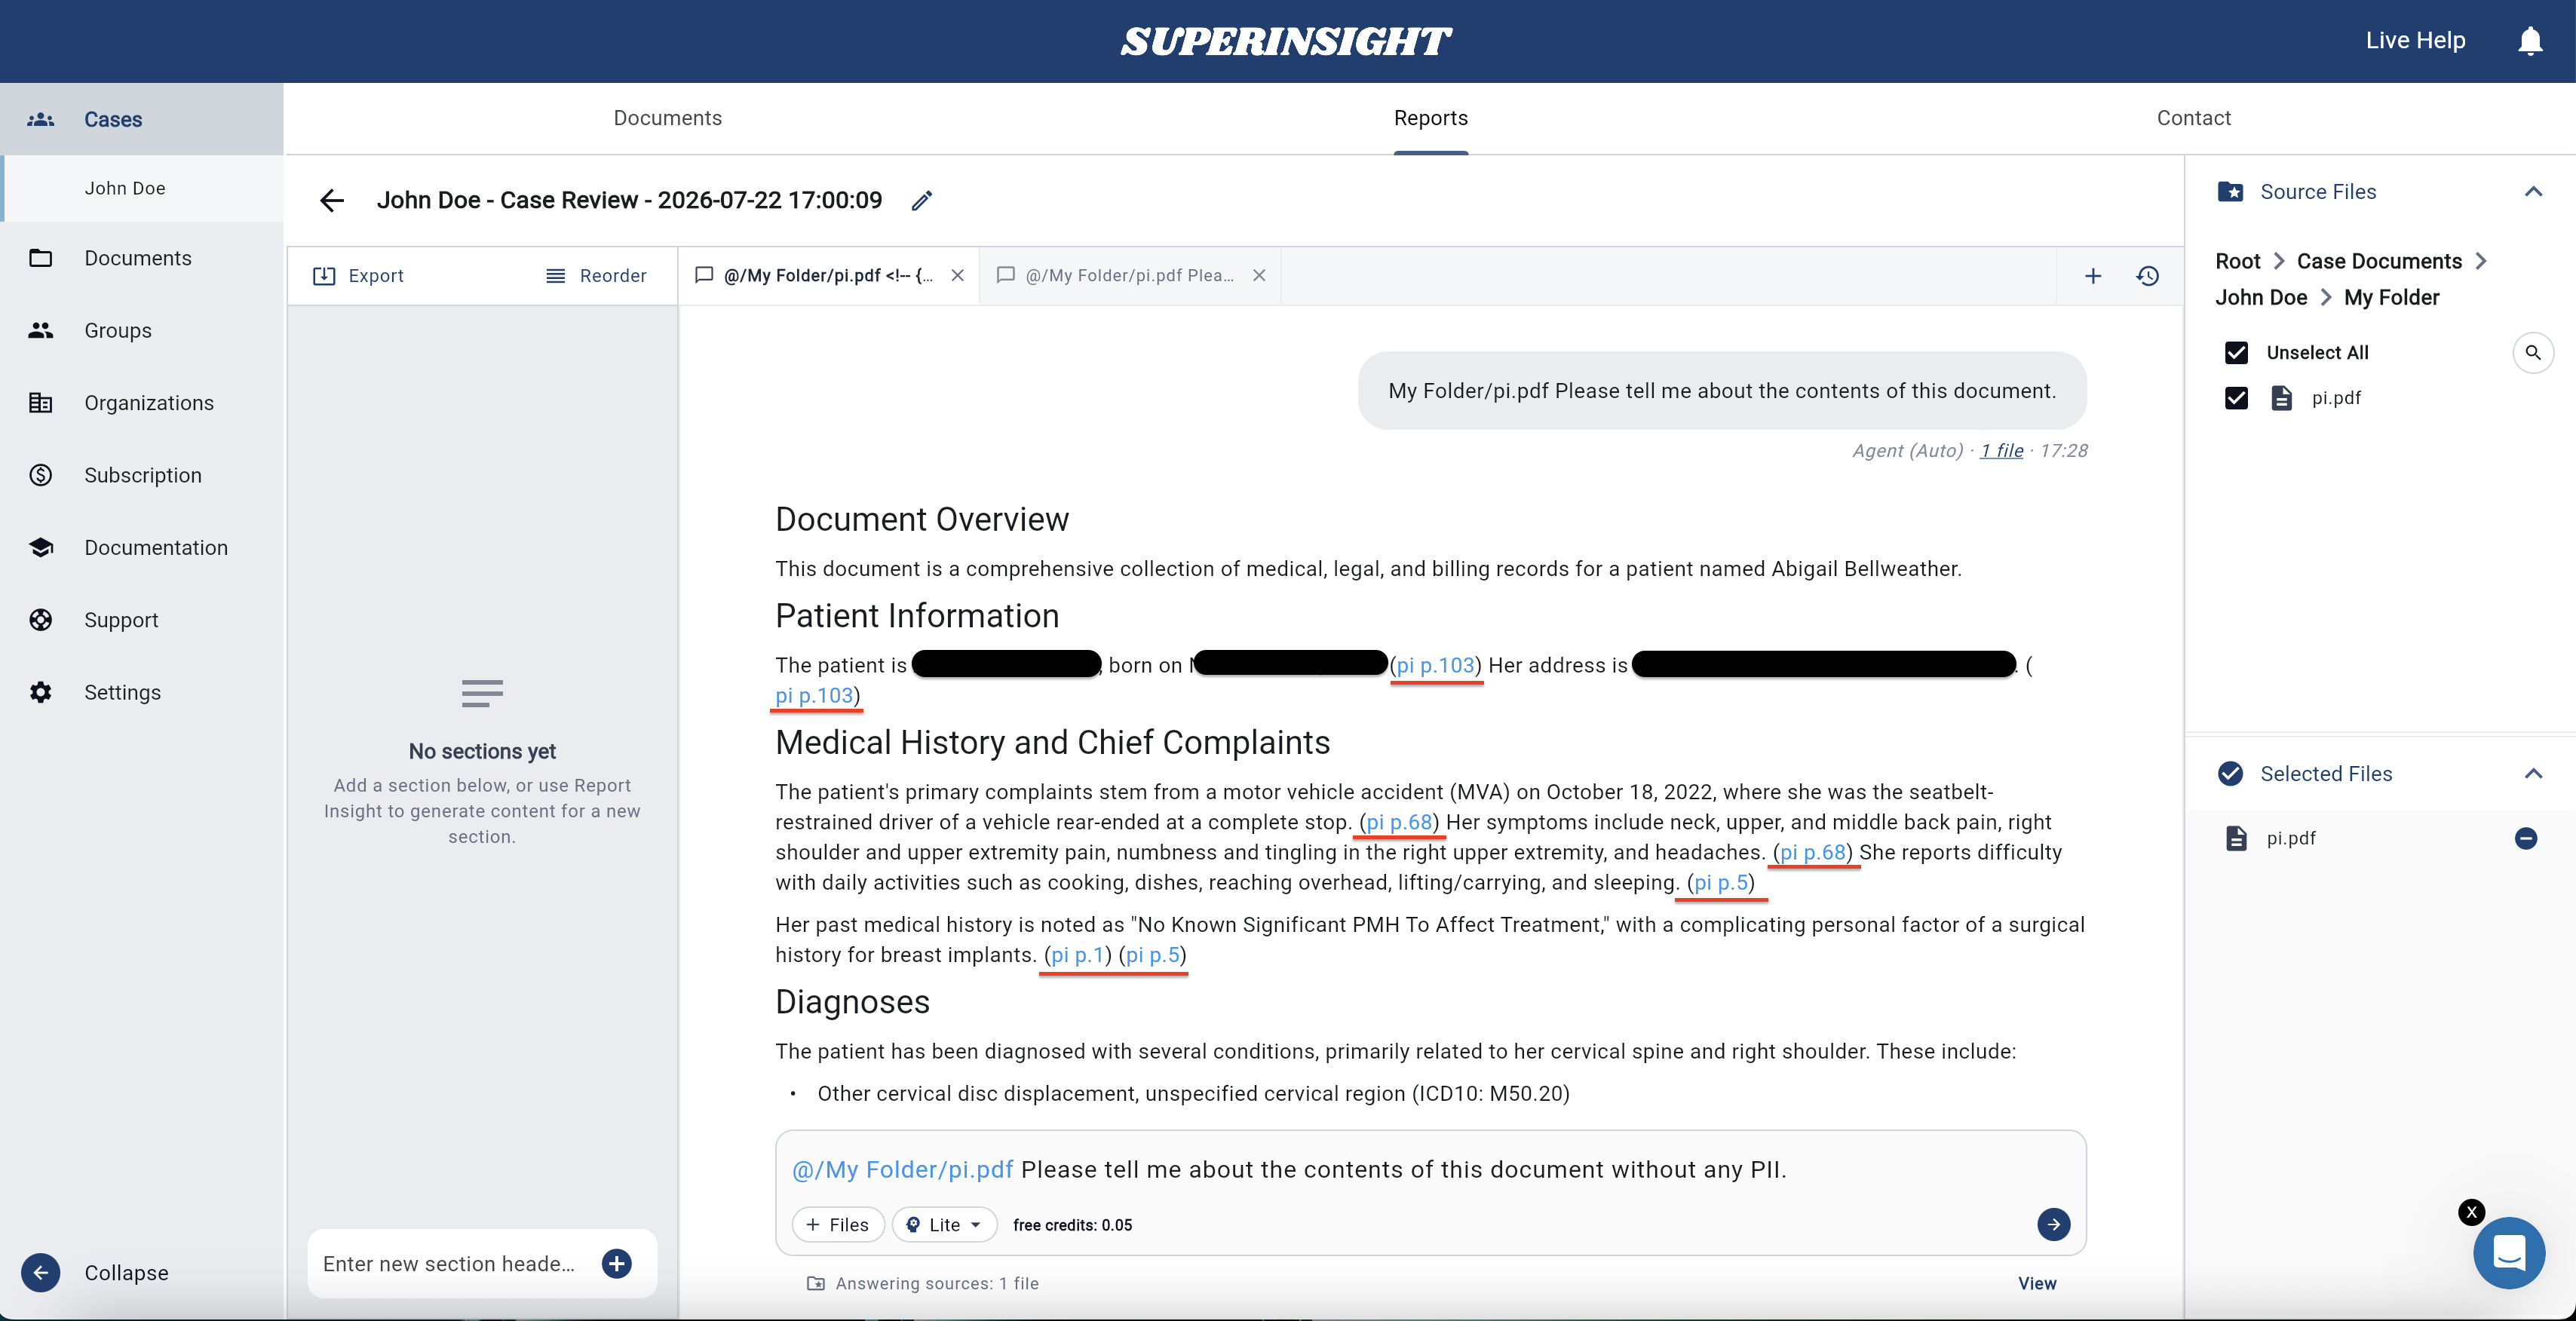This screenshot has width=2576, height=1321.
Task: Switch to the Contact tab
Action: click(x=2194, y=118)
